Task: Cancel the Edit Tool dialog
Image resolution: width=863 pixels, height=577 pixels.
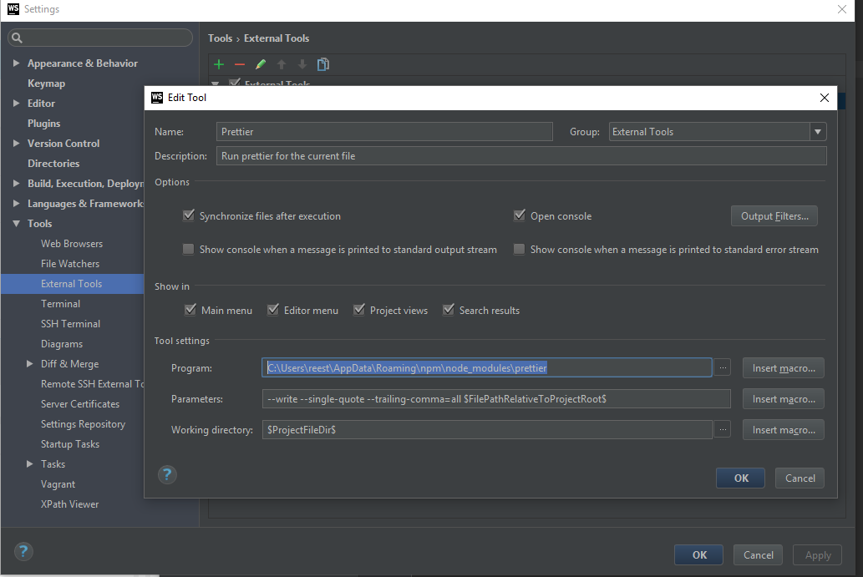Action: 800,478
